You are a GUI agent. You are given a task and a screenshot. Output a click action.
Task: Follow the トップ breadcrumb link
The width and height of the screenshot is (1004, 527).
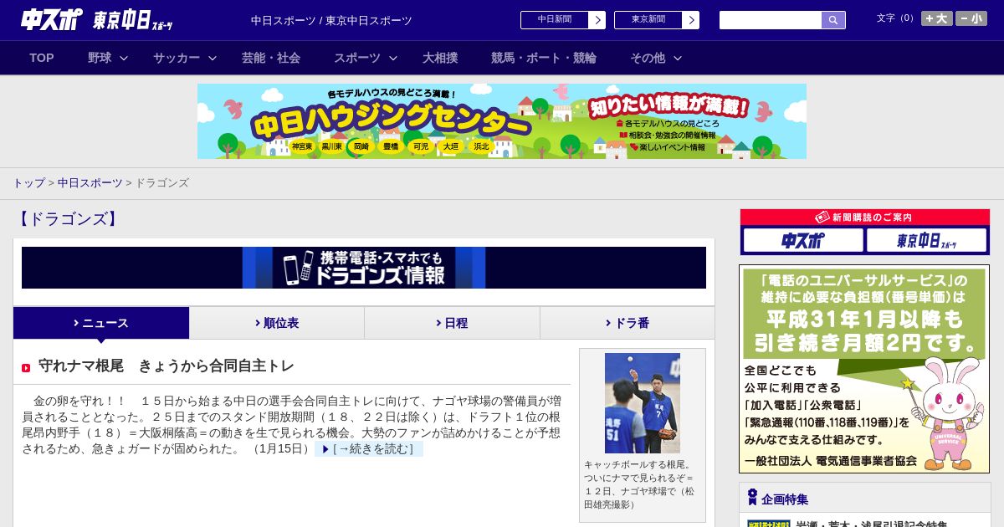[x=28, y=182]
